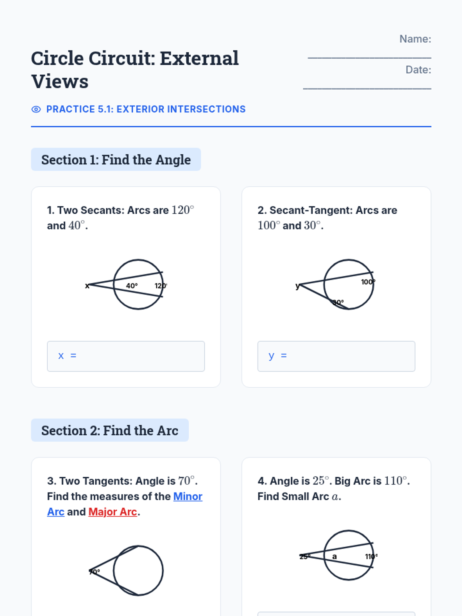Click the eye icon beside Practice 5.1
Viewport: 462px width, 616px height.
click(36, 109)
